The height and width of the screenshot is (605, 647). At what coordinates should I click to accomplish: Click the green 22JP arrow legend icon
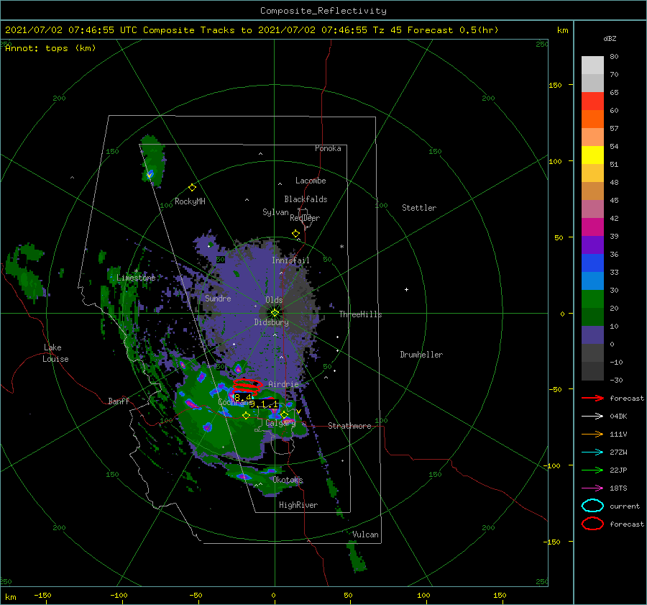click(592, 470)
